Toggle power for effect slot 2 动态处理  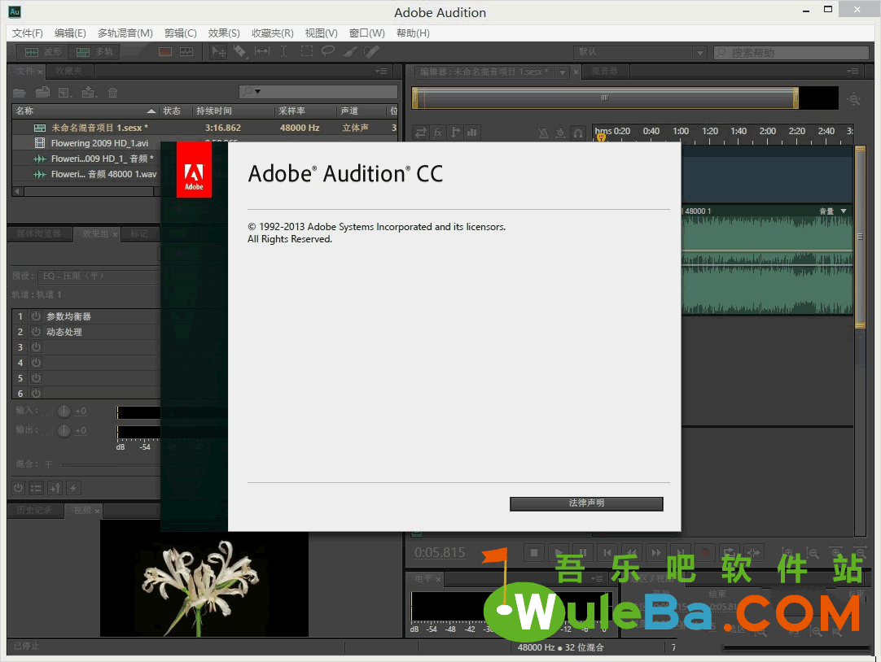tap(36, 332)
